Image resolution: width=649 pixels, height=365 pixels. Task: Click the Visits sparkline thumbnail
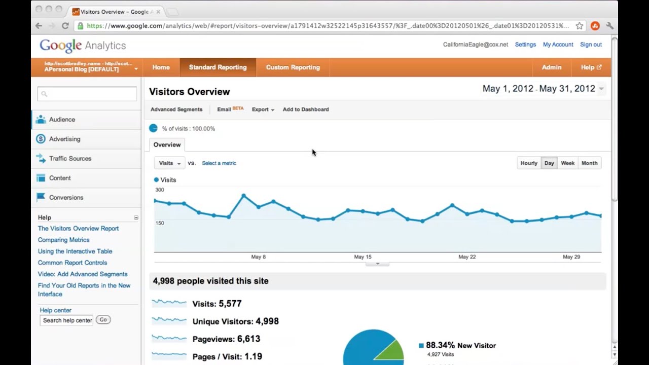pyautogui.click(x=169, y=303)
